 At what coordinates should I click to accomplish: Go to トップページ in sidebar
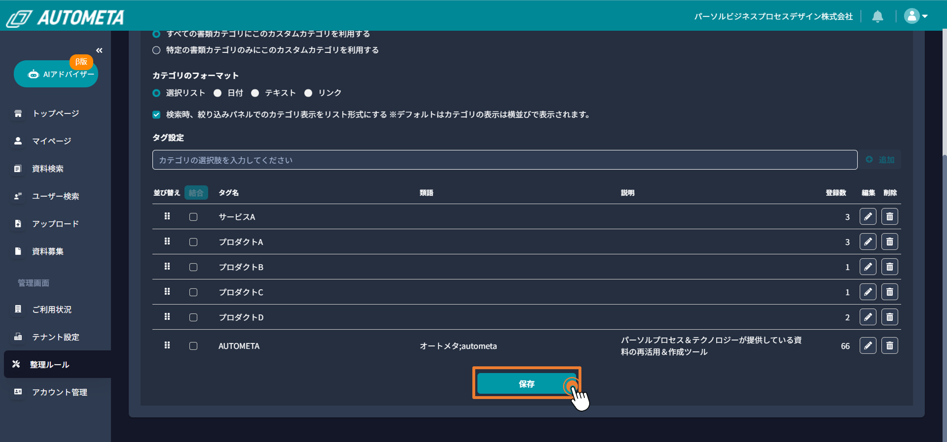(55, 114)
